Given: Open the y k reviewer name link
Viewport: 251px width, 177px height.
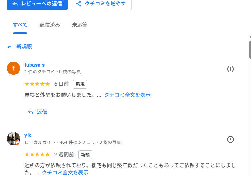Looking at the screenshot, I should tap(28, 135).
